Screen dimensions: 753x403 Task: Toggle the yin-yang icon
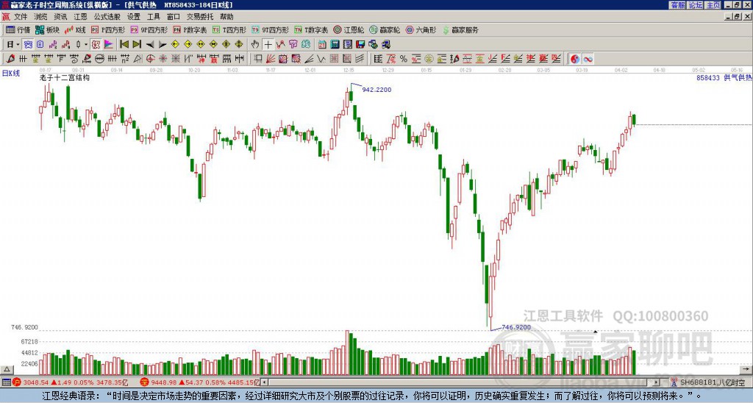click(x=575, y=59)
